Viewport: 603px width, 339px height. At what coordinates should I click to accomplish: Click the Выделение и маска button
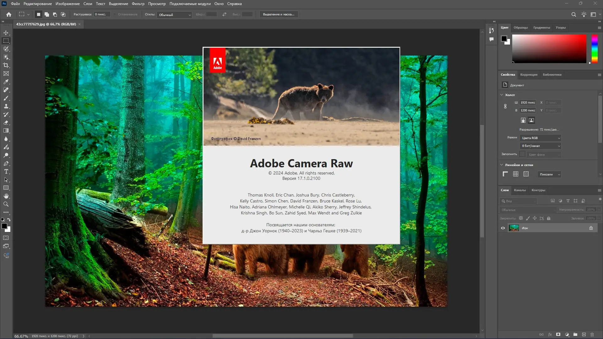tap(278, 14)
